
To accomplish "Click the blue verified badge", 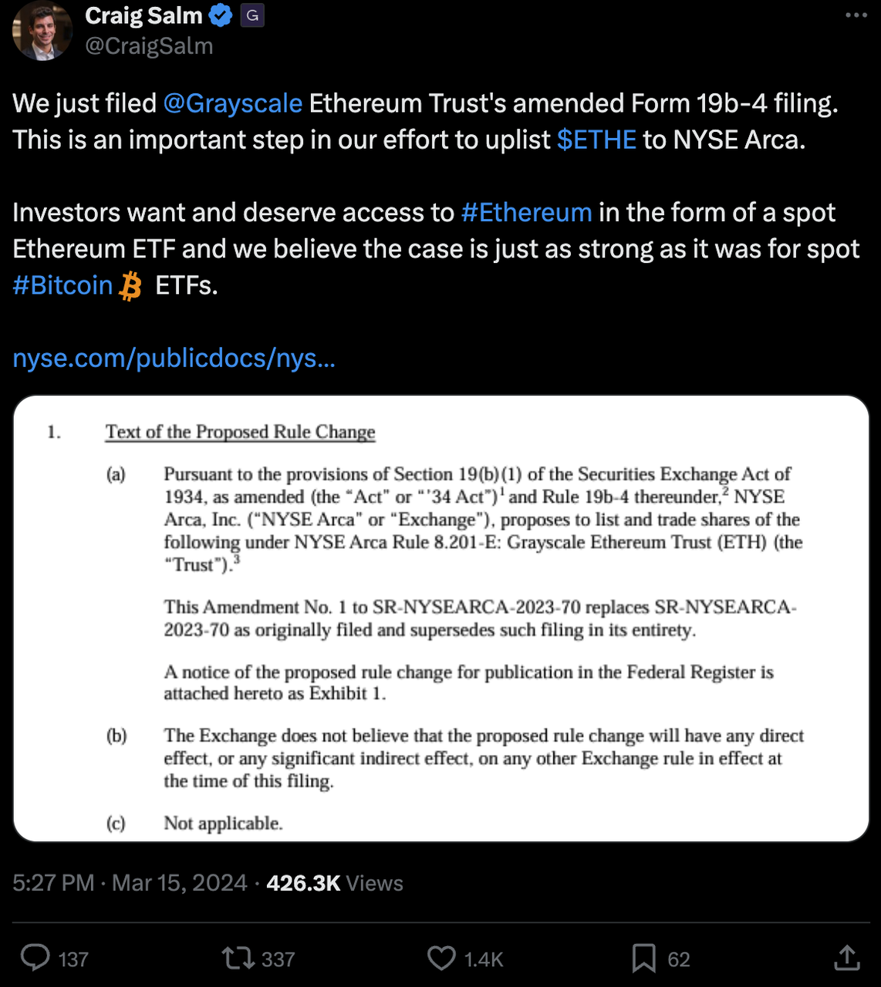I will [x=221, y=15].
